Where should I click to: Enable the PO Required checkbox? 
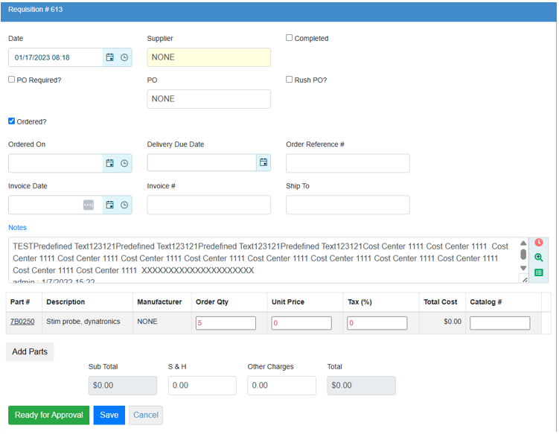(x=12, y=80)
